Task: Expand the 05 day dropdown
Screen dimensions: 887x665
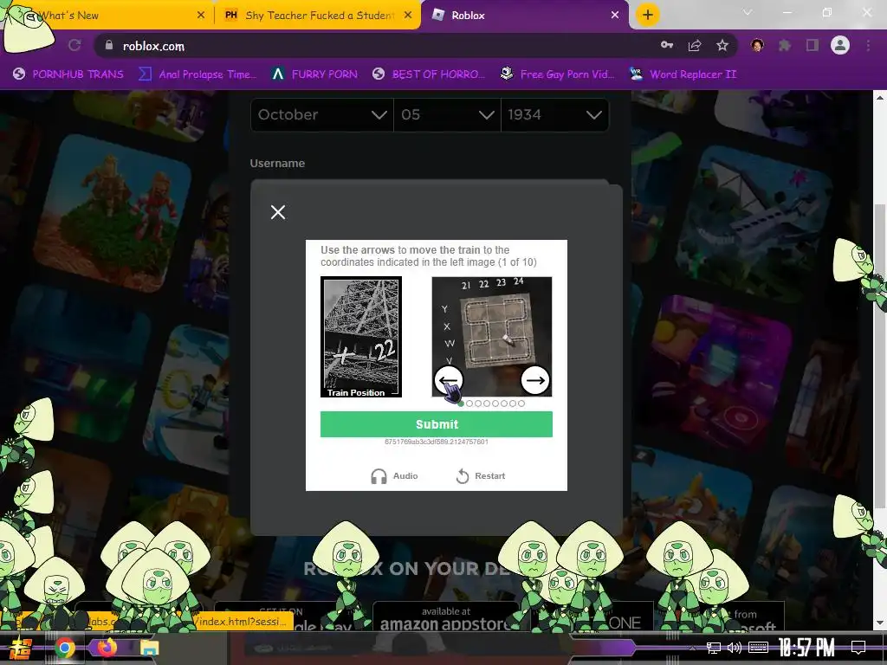Action: click(x=448, y=115)
